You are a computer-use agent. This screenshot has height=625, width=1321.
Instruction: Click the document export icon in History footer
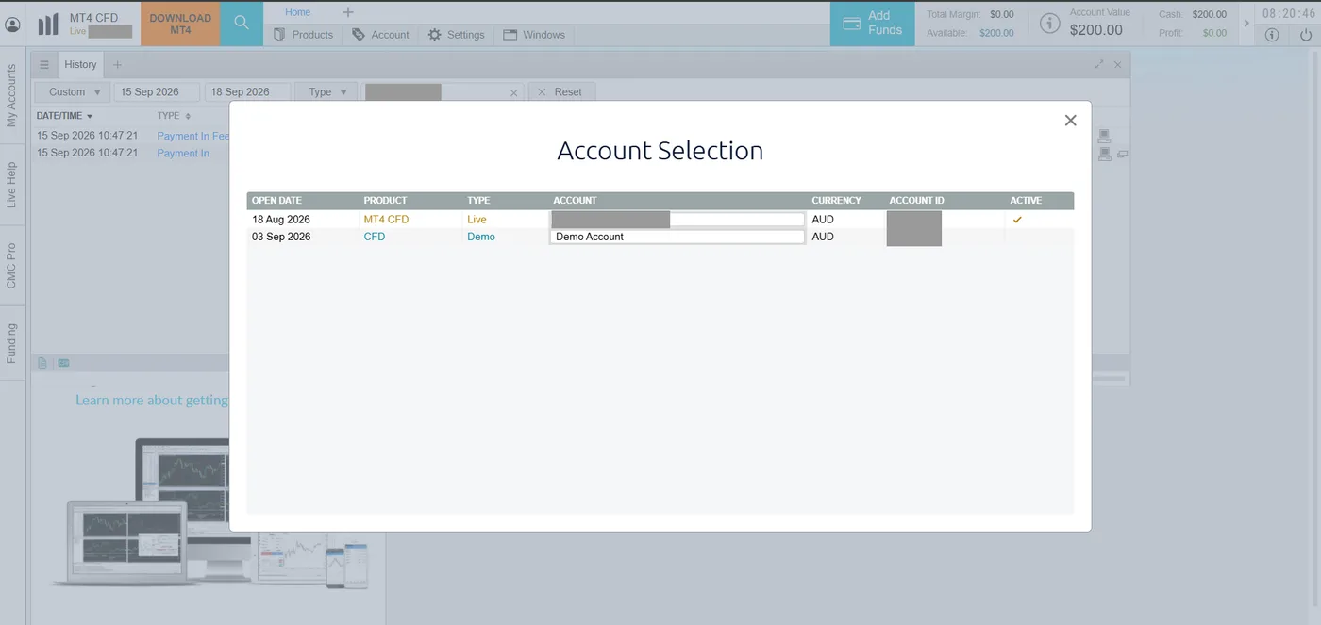pyautogui.click(x=42, y=363)
